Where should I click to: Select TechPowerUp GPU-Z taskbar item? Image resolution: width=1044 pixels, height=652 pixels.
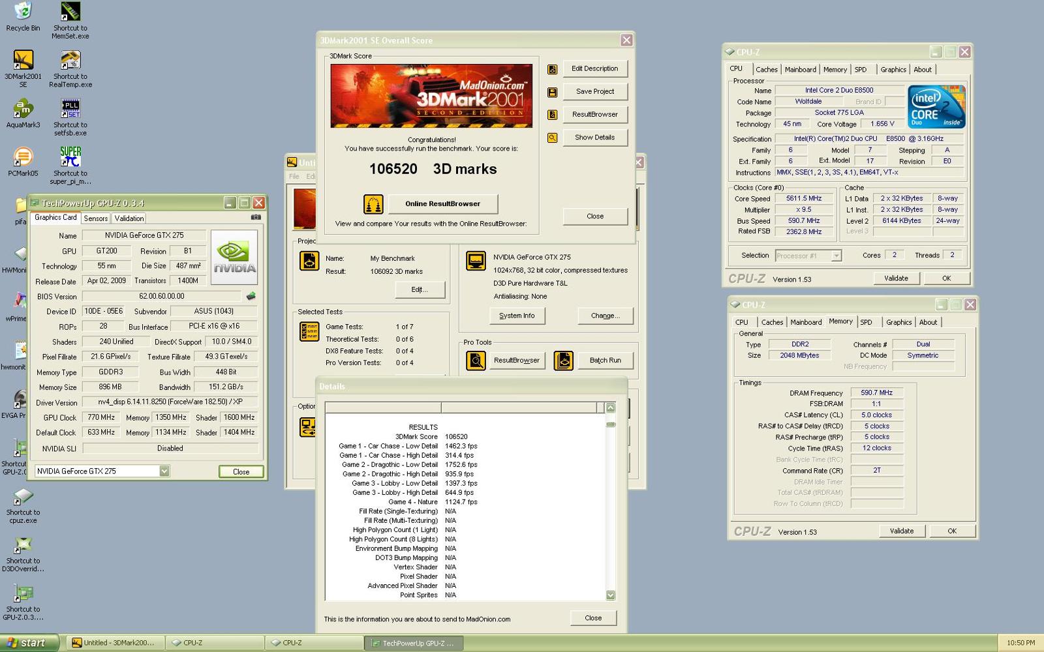(414, 643)
